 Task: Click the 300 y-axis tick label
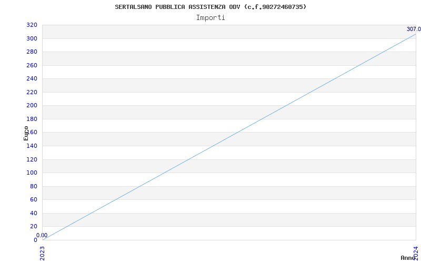(32, 38)
